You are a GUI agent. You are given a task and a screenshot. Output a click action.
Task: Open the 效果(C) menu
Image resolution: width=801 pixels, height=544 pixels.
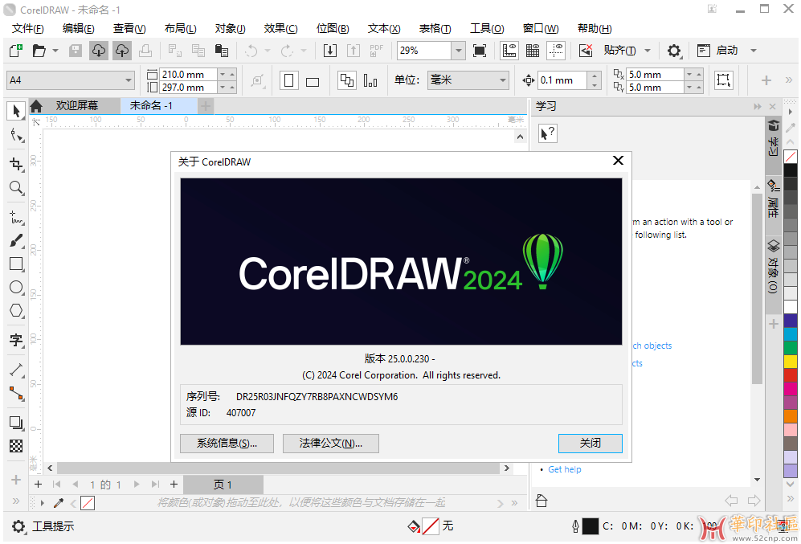pos(280,29)
